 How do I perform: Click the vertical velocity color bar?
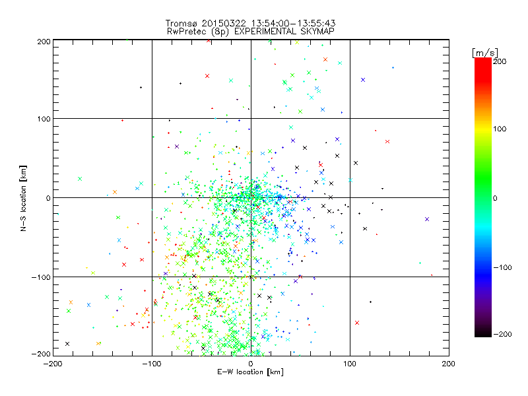pos(483,197)
